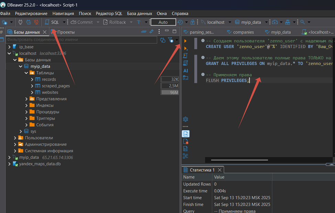Select the Триггеры folder
This screenshot has width=335, height=213.
[45, 118]
